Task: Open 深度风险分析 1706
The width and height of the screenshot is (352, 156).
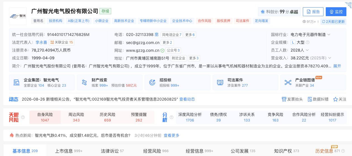Action: pos(190,117)
